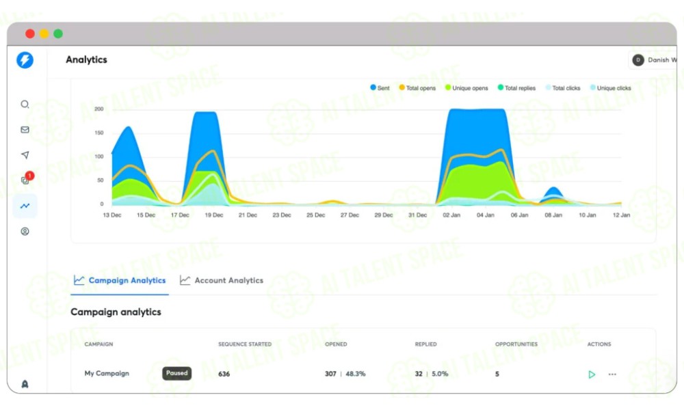The height and width of the screenshot is (410, 684).
Task: Open the search icon in sidebar
Action: [25, 104]
